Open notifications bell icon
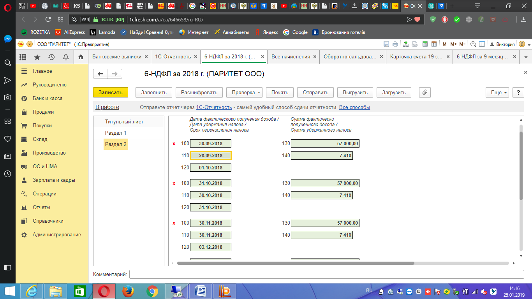The image size is (532, 299). click(x=66, y=57)
